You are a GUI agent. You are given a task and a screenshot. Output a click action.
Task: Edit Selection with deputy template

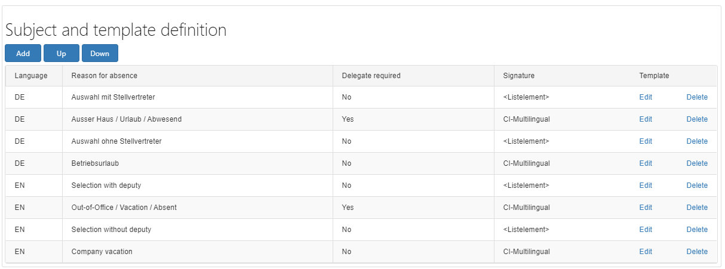click(646, 185)
